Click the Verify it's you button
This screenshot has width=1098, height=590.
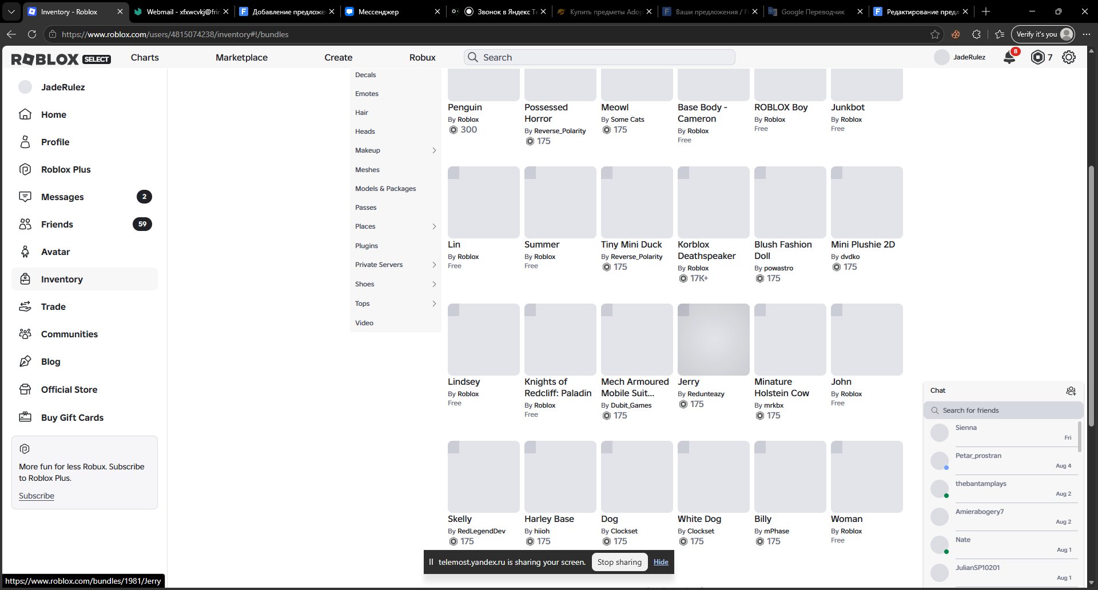tap(1044, 34)
